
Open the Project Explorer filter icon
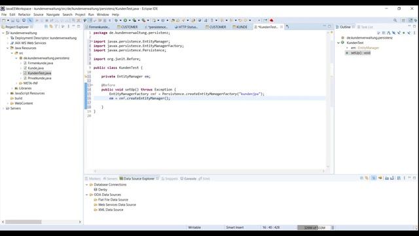56,26
